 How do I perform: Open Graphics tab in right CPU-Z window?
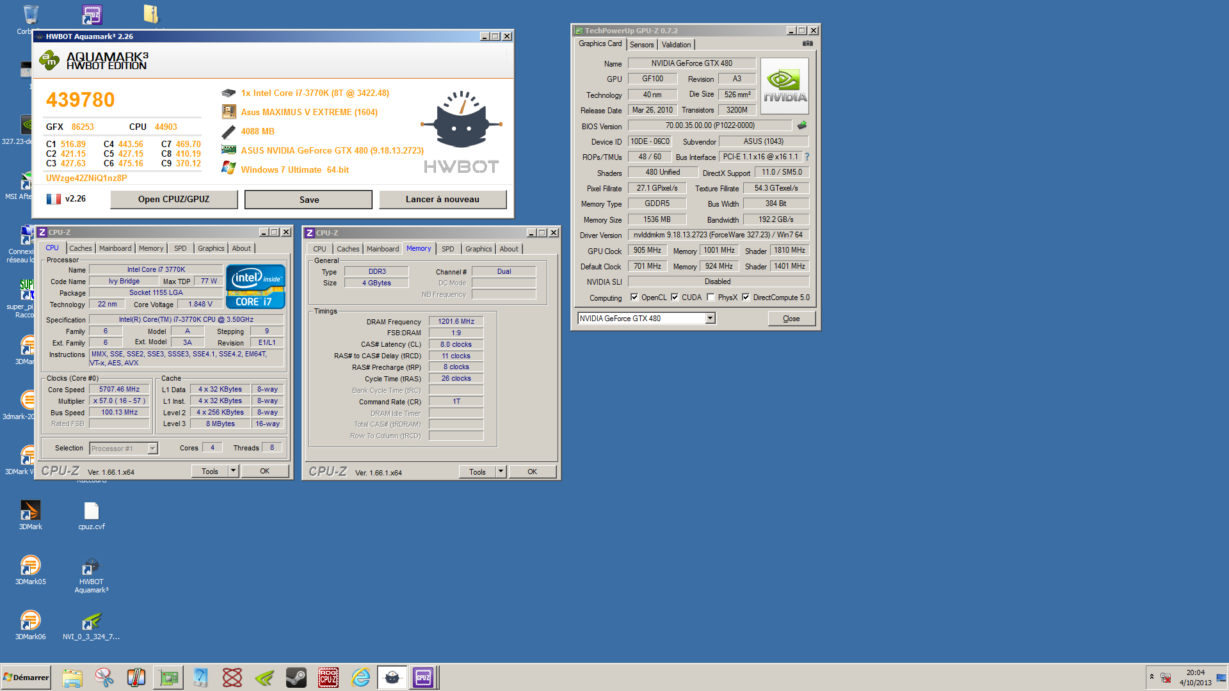tap(479, 249)
